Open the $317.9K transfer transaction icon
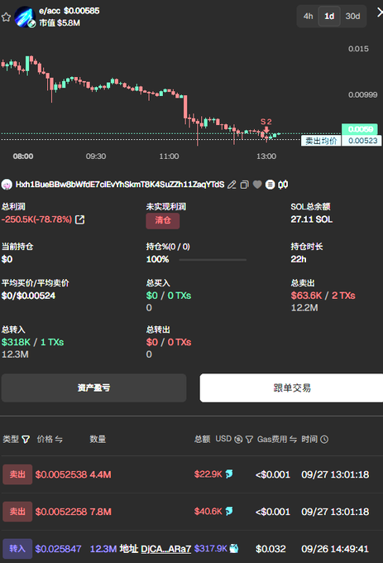 tap(234, 548)
